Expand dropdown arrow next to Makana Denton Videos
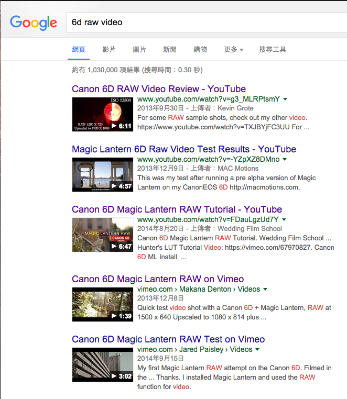 pos(265,290)
